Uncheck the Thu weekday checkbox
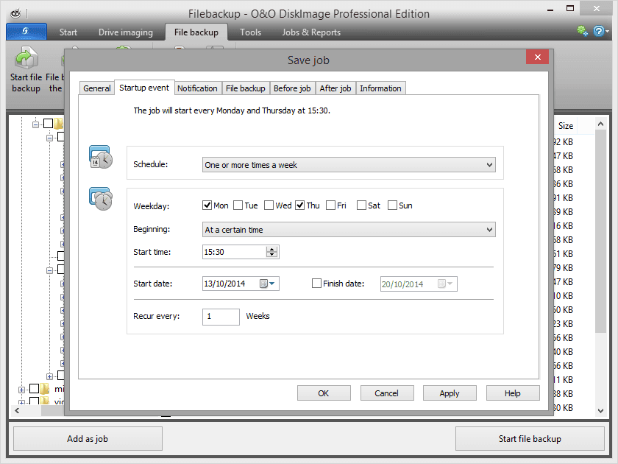Viewport: 618px width, 464px height. (x=300, y=205)
